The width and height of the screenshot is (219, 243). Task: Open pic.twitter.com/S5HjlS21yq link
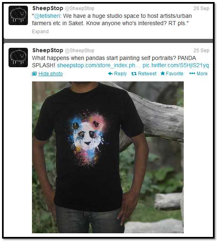176,65
